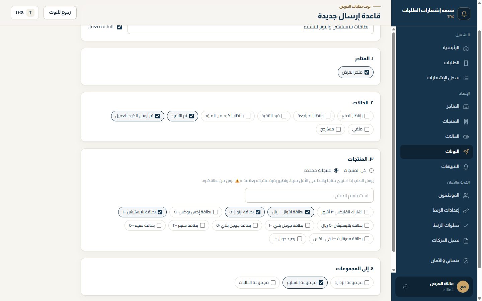Image resolution: width=482 pixels, height=301 pixels.
Task: Click the التنبيهات bell icon
Action: 466,167
